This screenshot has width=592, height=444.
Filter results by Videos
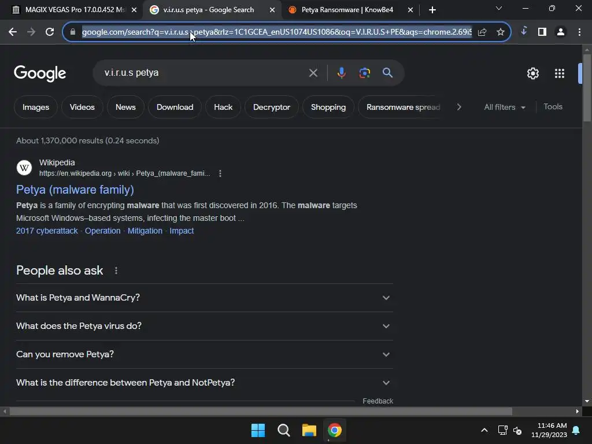coord(82,107)
